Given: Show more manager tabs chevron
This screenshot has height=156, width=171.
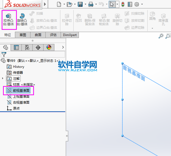Looking at the screenshot, I should tap(63, 47).
